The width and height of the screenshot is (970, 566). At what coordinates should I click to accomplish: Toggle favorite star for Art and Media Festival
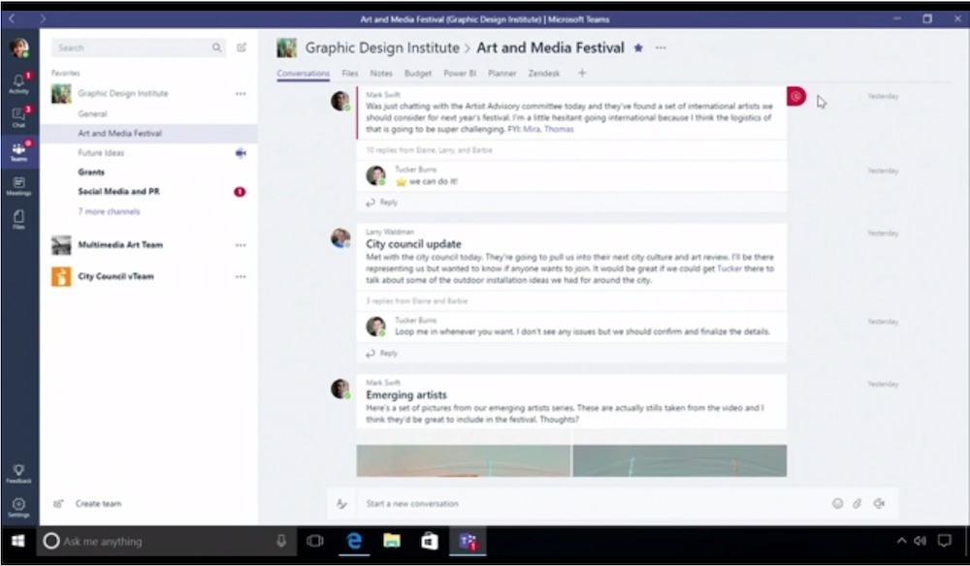click(x=638, y=47)
